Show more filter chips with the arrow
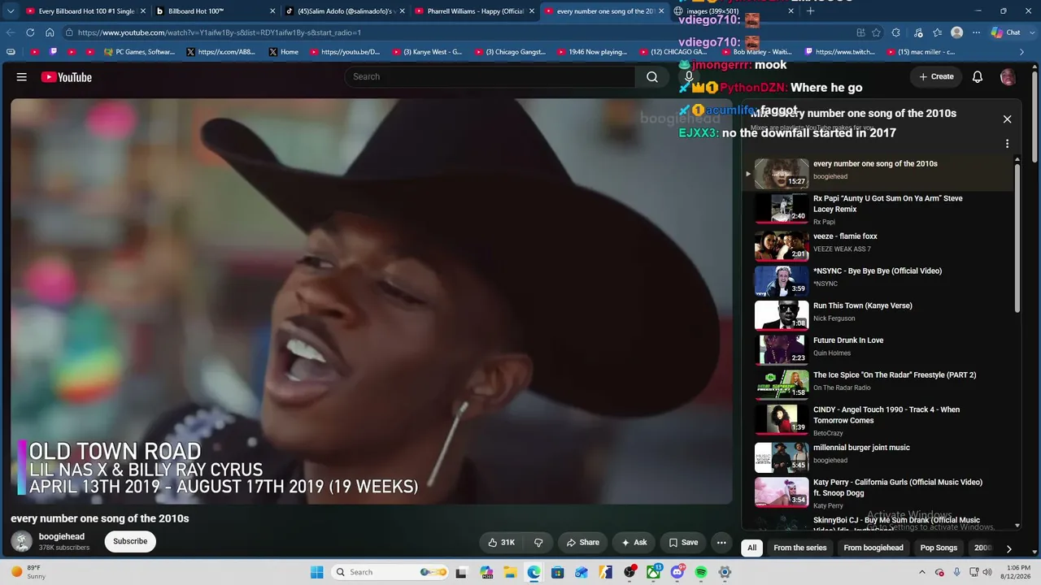Screen dimensions: 1041x585 click(1008, 548)
